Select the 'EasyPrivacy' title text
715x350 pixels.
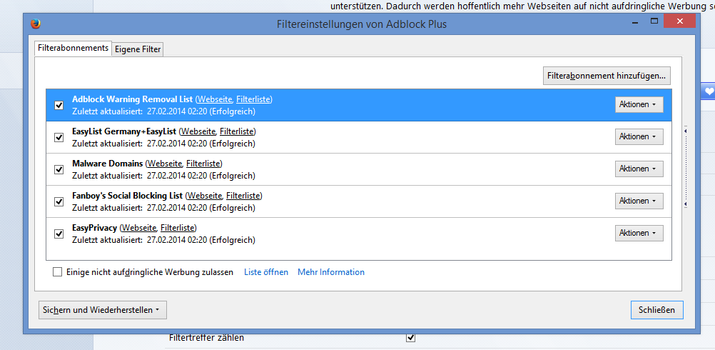pos(95,227)
